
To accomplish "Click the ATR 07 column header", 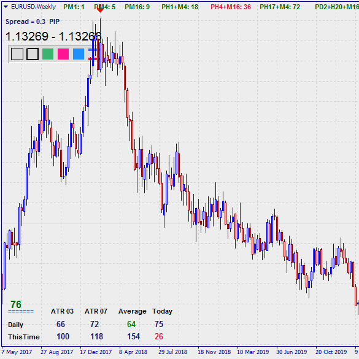I will pyautogui.click(x=96, y=311).
